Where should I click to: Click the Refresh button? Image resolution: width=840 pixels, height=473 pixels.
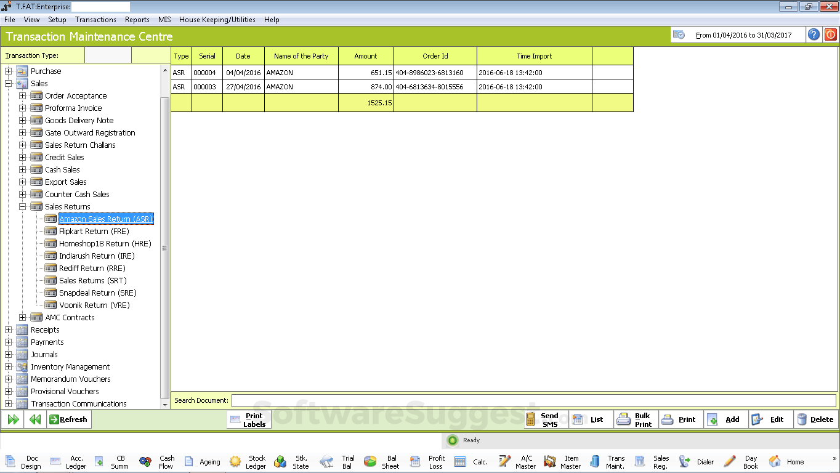click(68, 419)
